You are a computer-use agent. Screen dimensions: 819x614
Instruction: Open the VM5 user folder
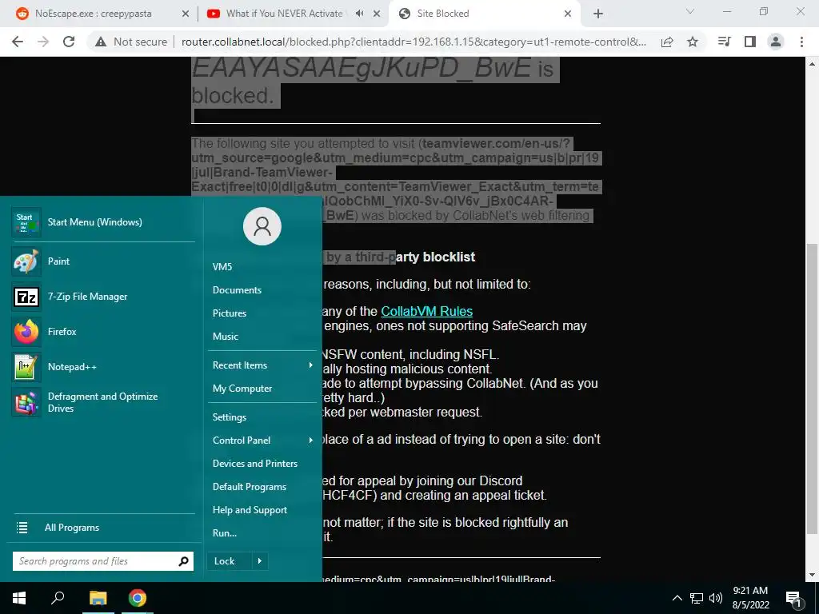tap(262, 267)
